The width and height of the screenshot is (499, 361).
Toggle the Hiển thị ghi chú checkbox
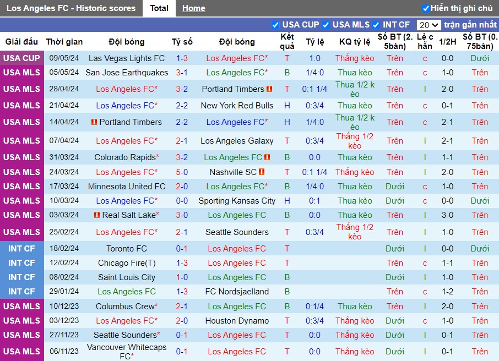[x=426, y=9]
